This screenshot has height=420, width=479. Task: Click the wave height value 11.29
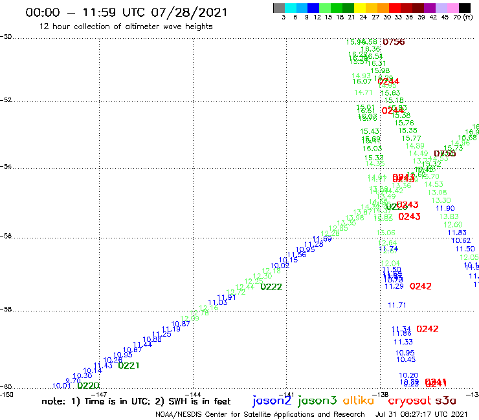point(394,286)
